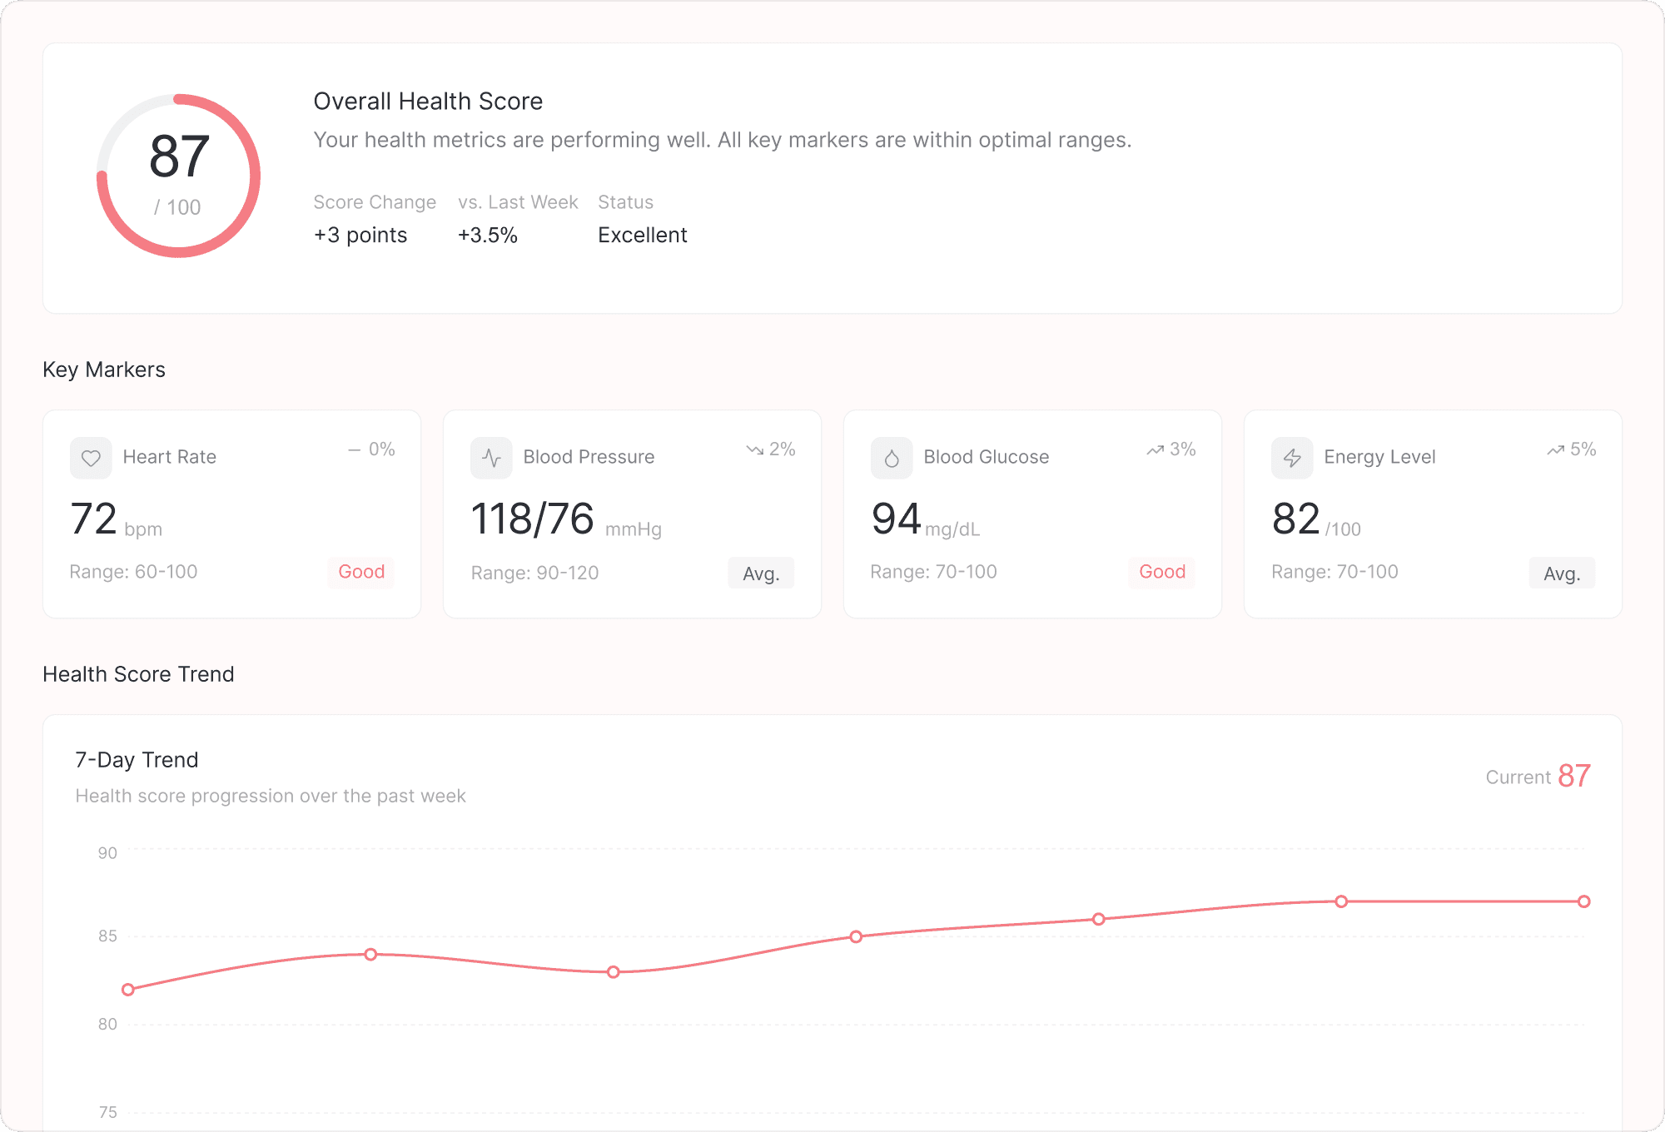Click the first data point on trend chart

(x=128, y=990)
